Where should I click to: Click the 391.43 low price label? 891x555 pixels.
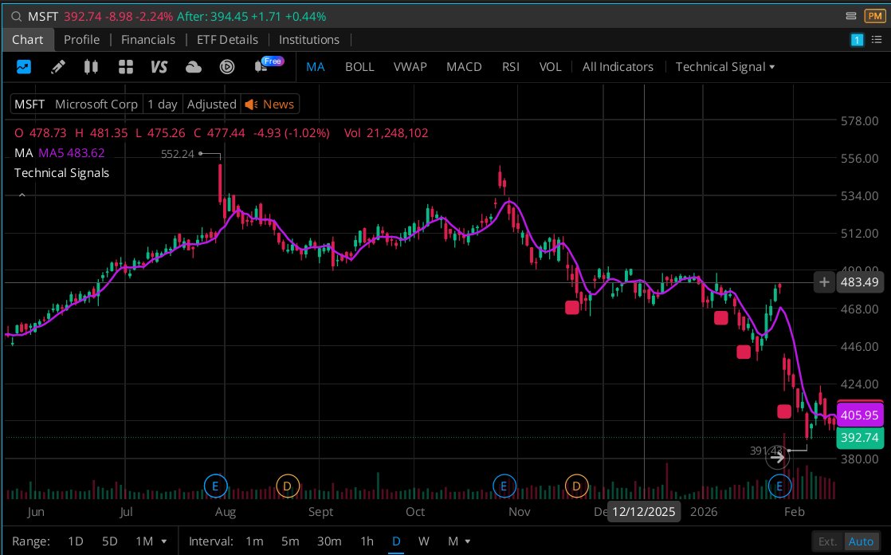pyautogui.click(x=767, y=451)
